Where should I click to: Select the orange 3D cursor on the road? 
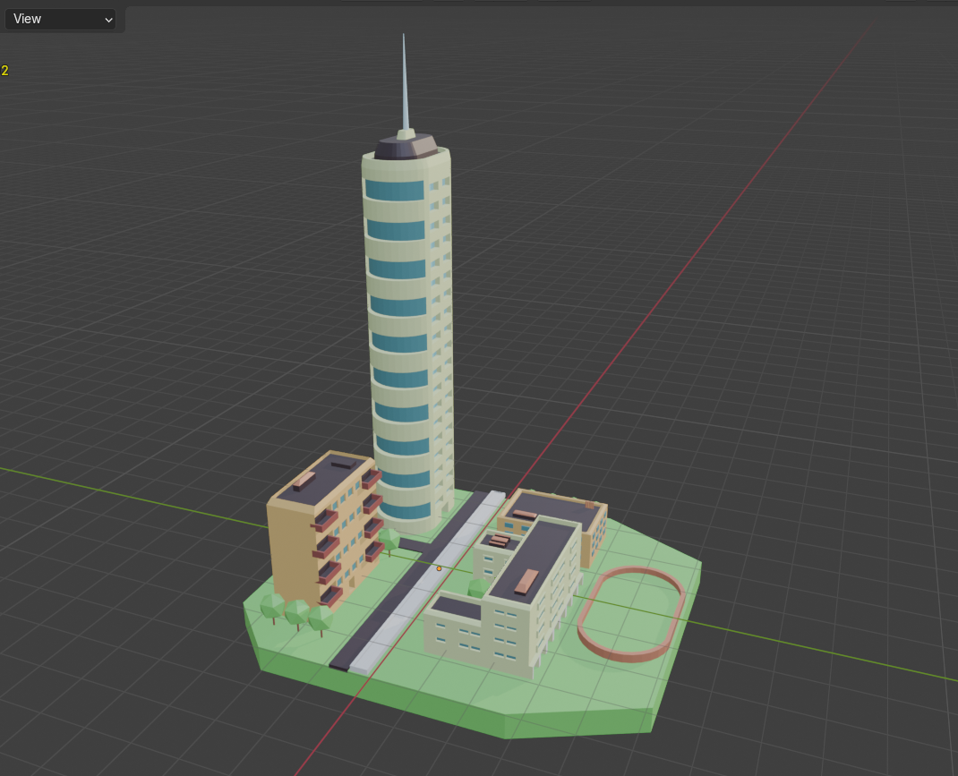tap(439, 567)
